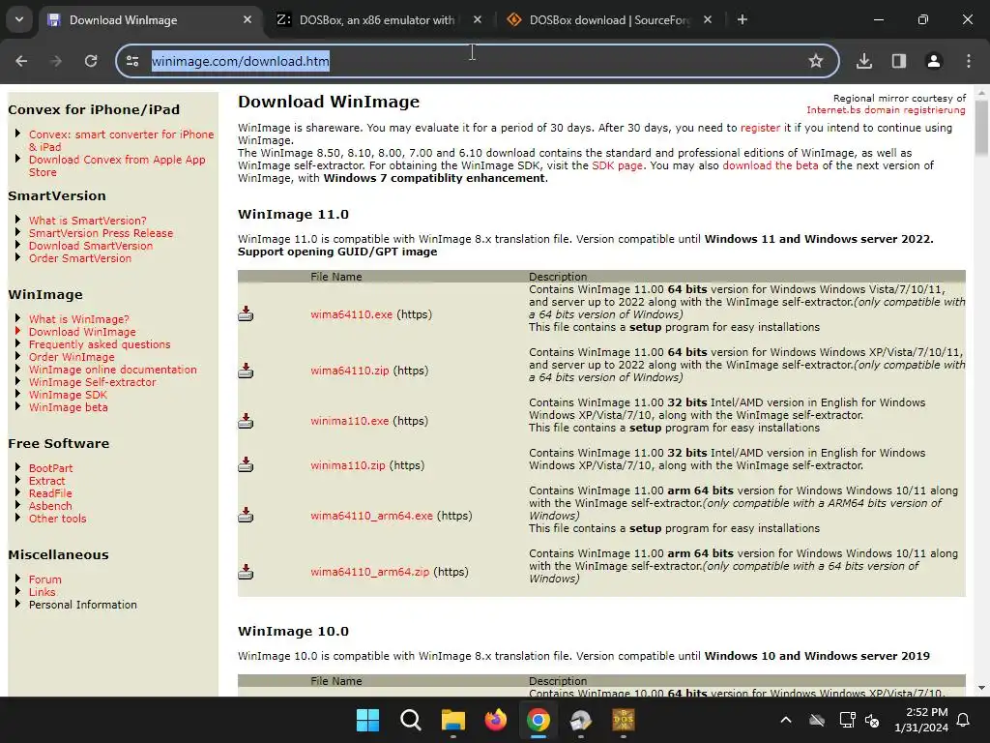
Task: Open the Chrome downloads tray icon
Action: tap(863, 61)
